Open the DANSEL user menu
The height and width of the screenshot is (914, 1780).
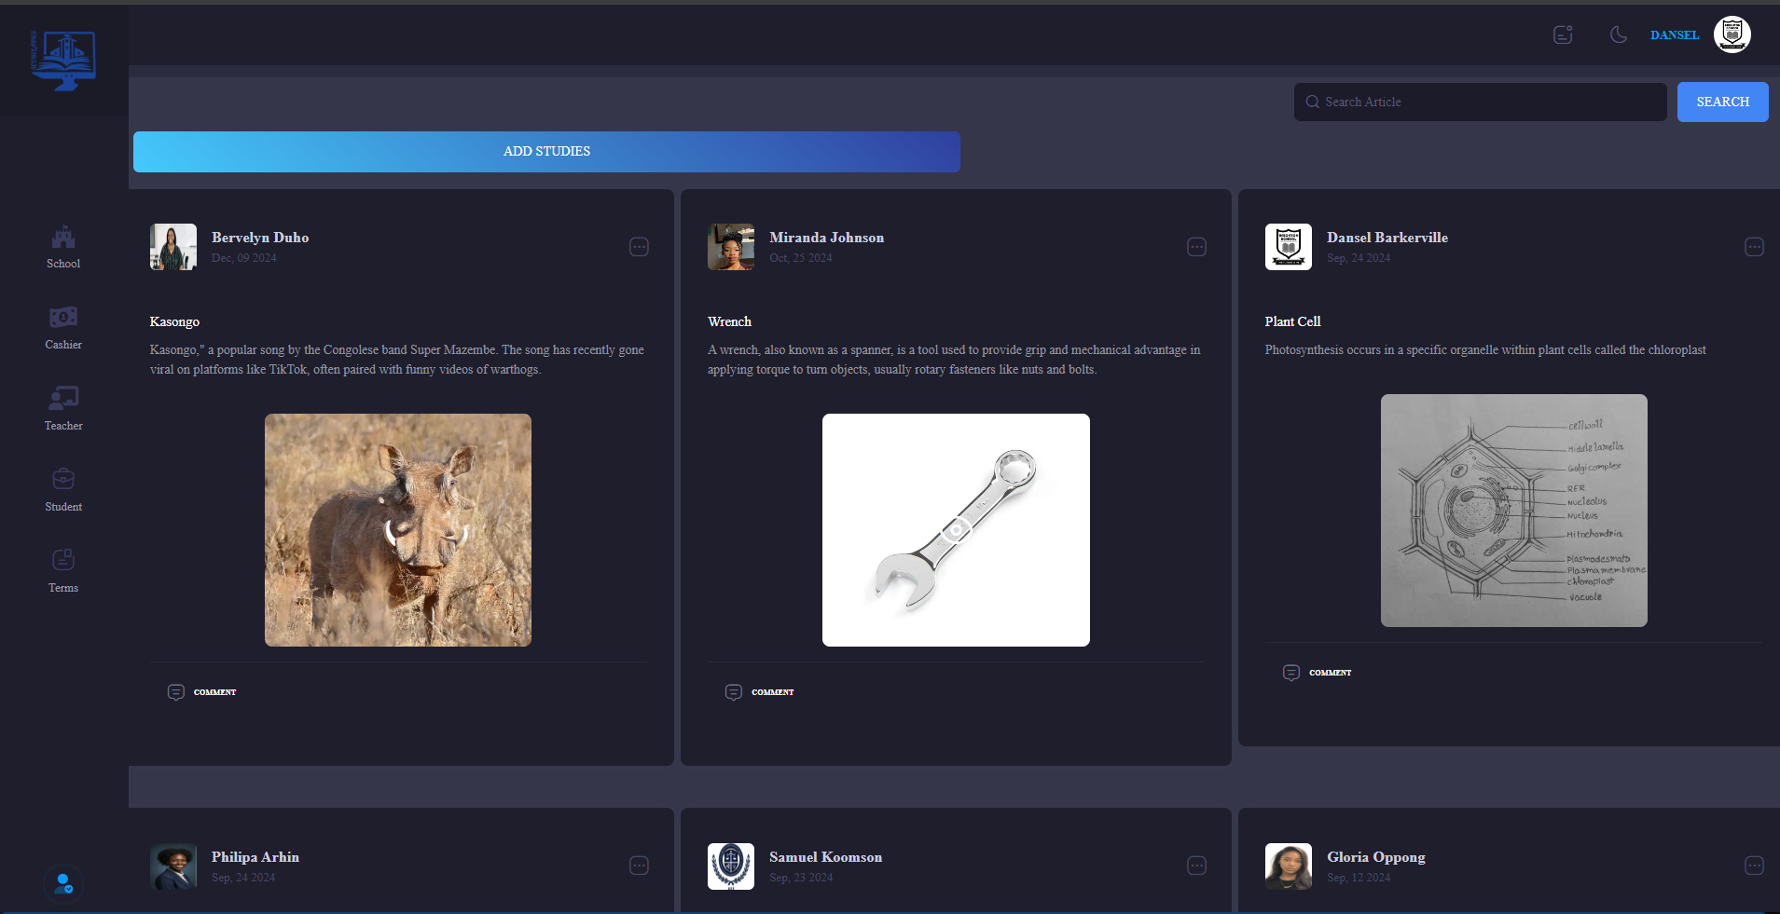[x=1675, y=35]
